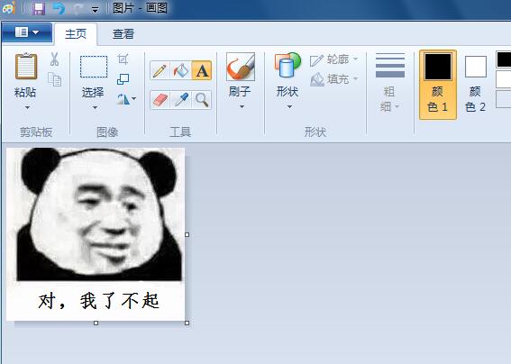511x364 pixels.
Task: Switch to the 主页 tab
Action: click(76, 34)
